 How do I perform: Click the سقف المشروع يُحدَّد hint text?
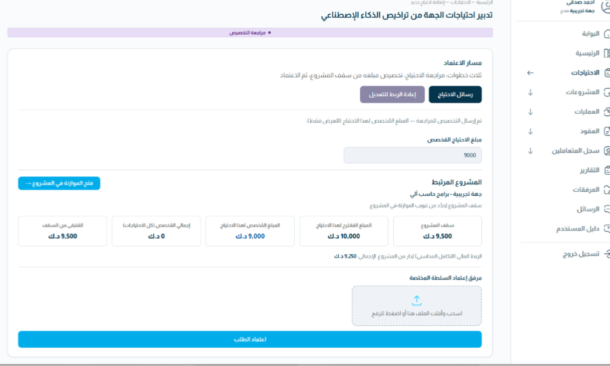pyautogui.click(x=426, y=205)
